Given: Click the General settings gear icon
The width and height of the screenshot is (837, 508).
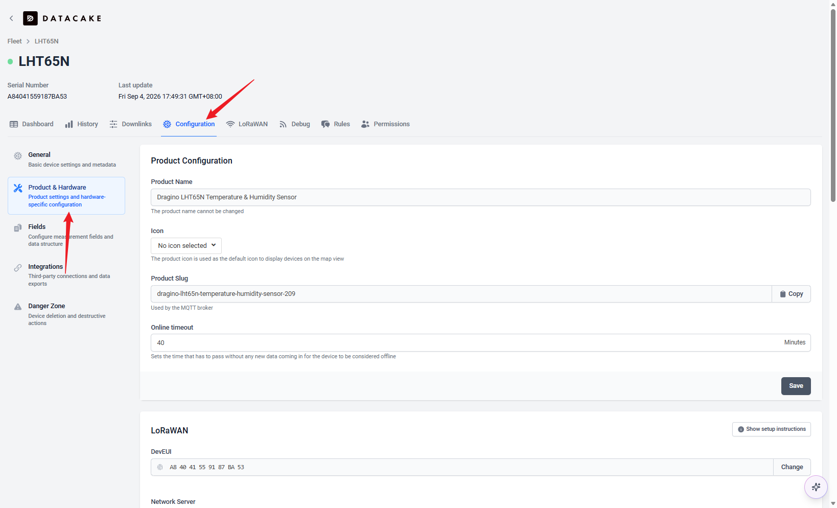Looking at the screenshot, I should click(18, 156).
